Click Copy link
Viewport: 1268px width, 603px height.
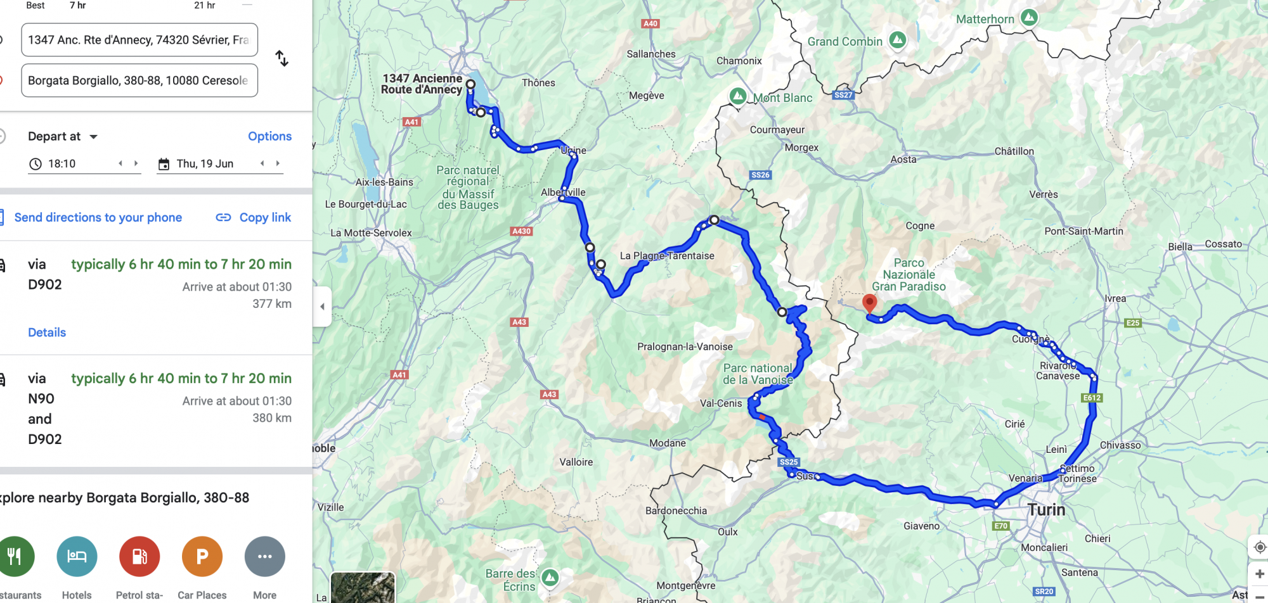(254, 217)
